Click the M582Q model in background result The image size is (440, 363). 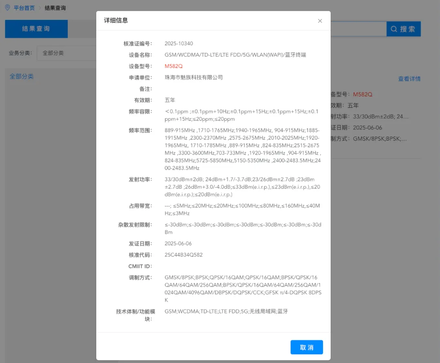(x=363, y=94)
